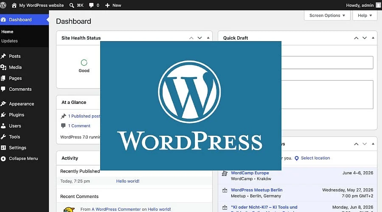Viewport: 382px width, 212px height.
Task: Open the Hello world! recently published post
Action: pyautogui.click(x=128, y=181)
